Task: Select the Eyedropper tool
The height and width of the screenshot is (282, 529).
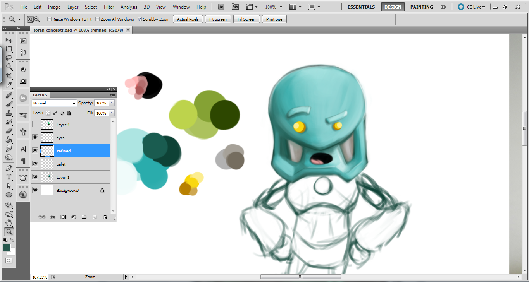Action: pyautogui.click(x=9, y=85)
